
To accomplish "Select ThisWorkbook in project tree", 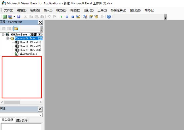I will click(x=28, y=54).
